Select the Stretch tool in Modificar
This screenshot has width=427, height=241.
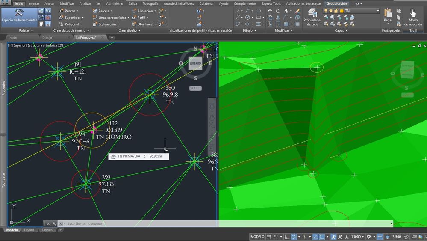pyautogui.click(x=270, y=24)
